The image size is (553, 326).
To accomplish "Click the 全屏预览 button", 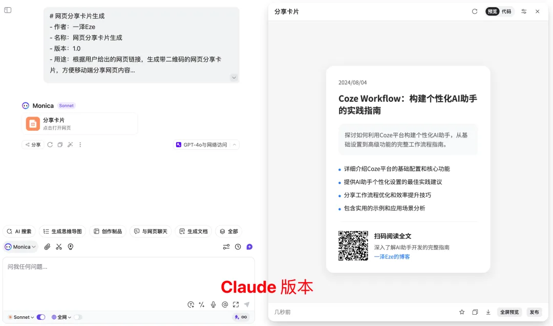I will (x=509, y=312).
